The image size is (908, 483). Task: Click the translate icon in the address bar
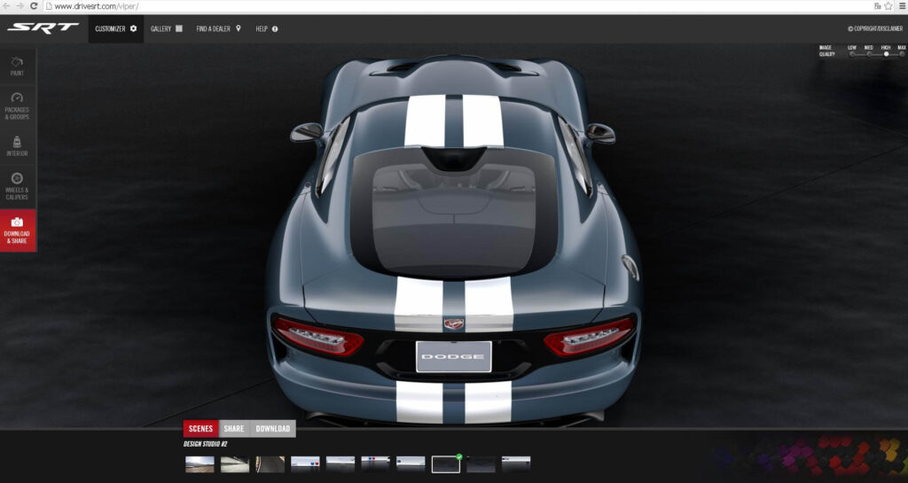coord(878,6)
